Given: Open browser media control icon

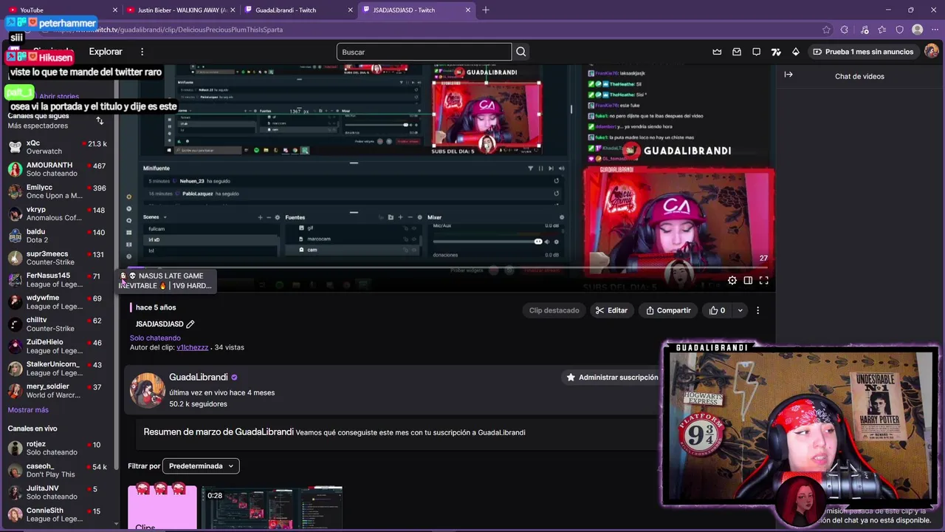Looking at the screenshot, I should [x=865, y=30].
